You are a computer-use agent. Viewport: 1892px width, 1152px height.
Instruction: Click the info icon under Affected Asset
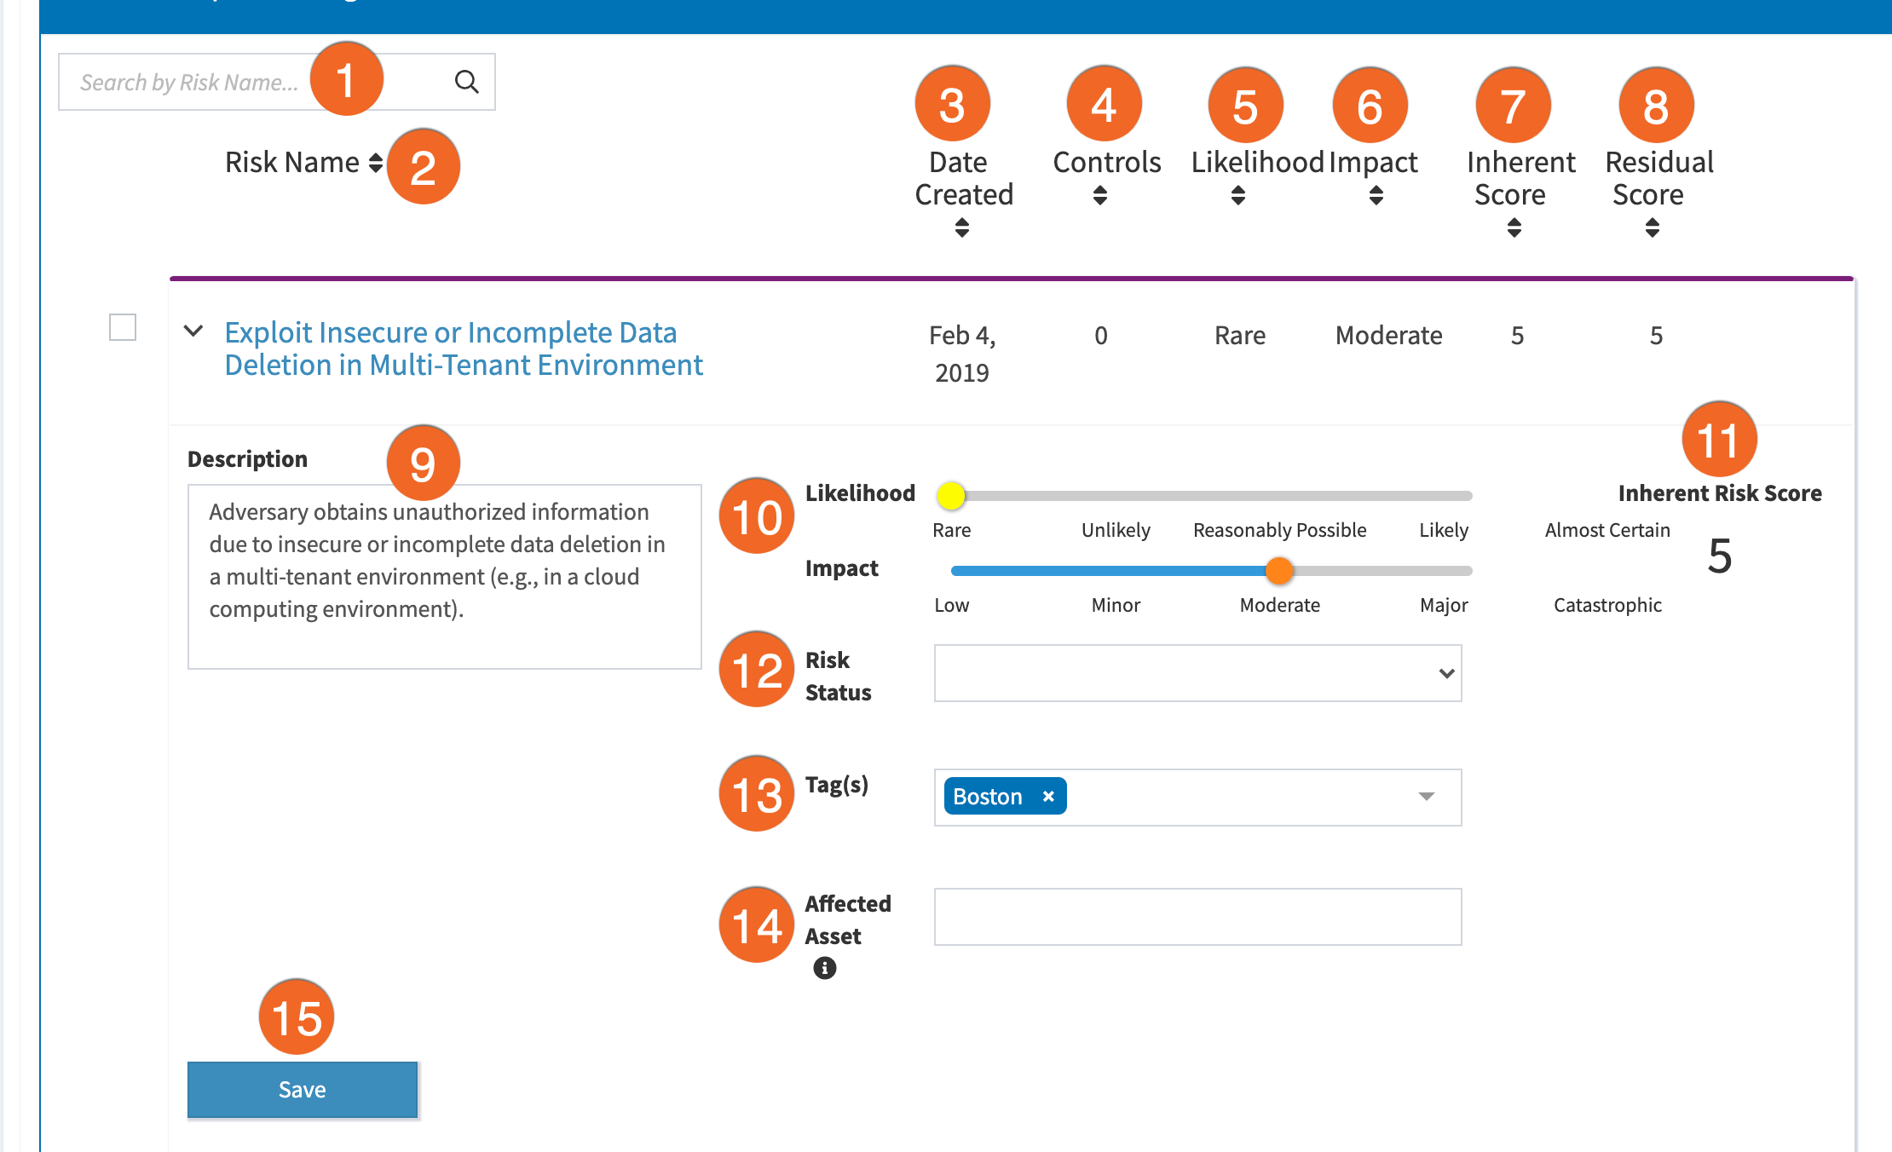coord(823,969)
